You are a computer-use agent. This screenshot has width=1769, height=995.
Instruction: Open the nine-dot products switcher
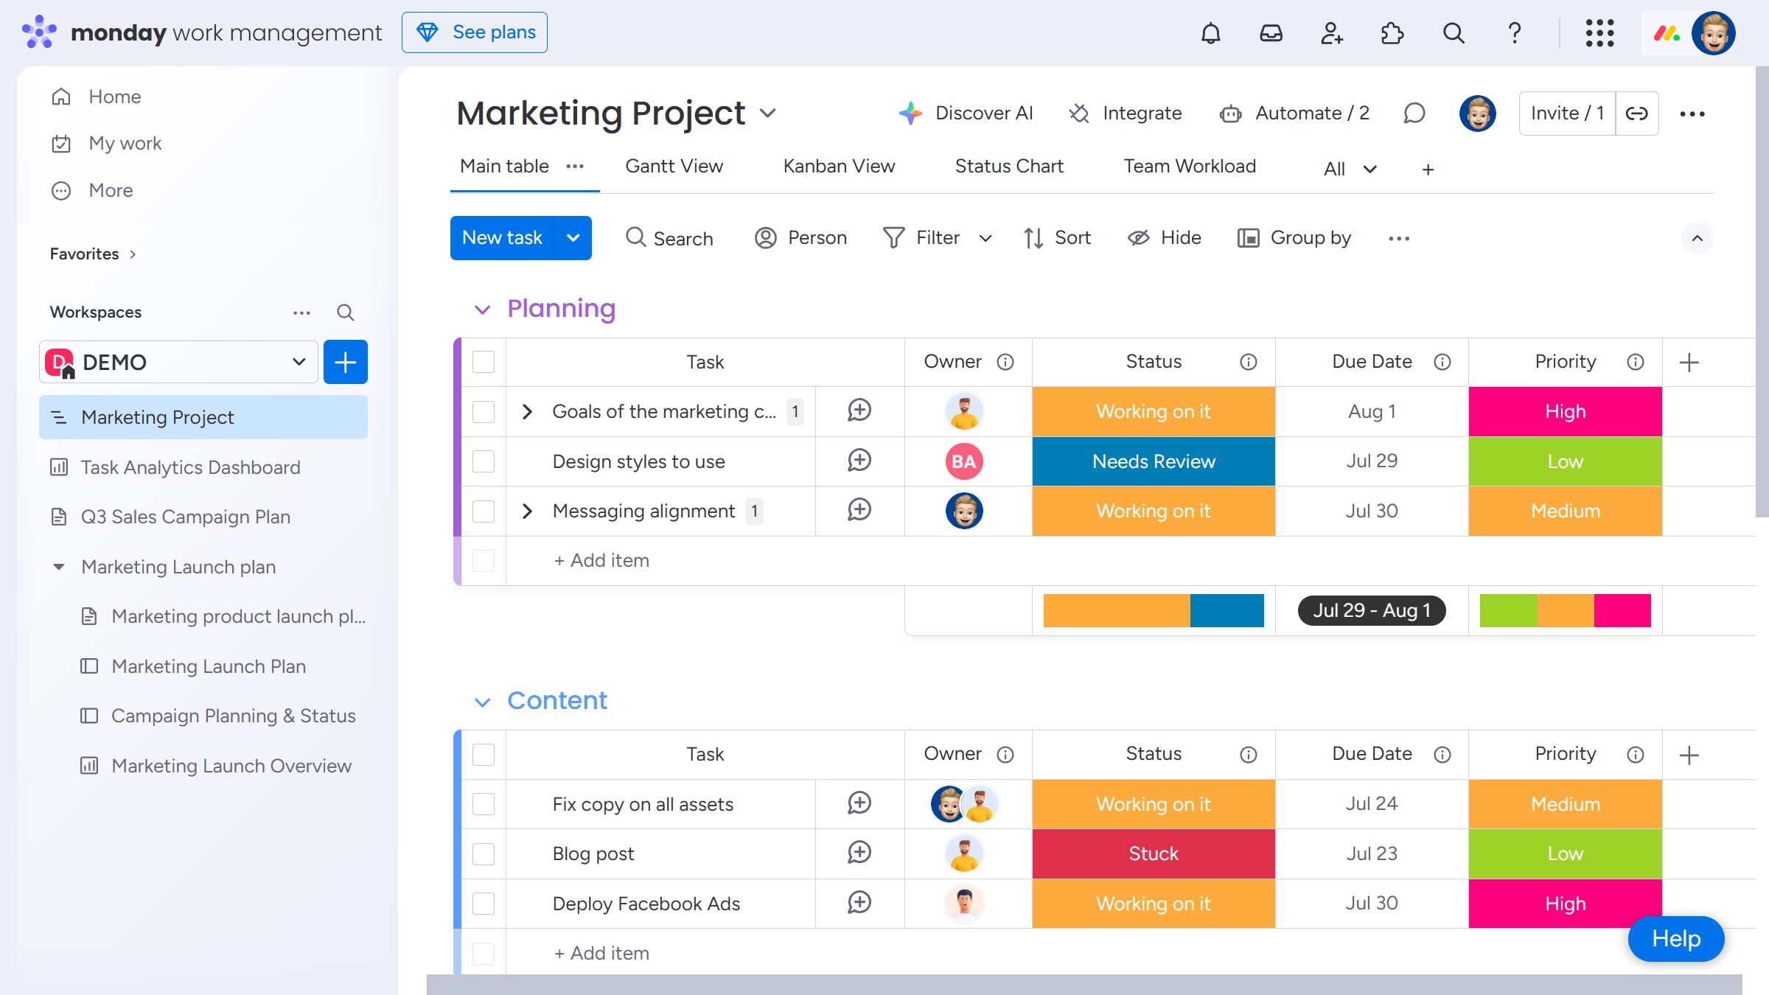pyautogui.click(x=1599, y=33)
